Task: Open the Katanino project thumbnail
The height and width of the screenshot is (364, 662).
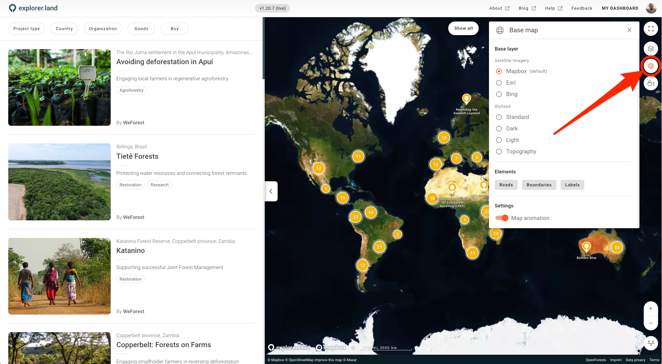Action: (x=59, y=276)
